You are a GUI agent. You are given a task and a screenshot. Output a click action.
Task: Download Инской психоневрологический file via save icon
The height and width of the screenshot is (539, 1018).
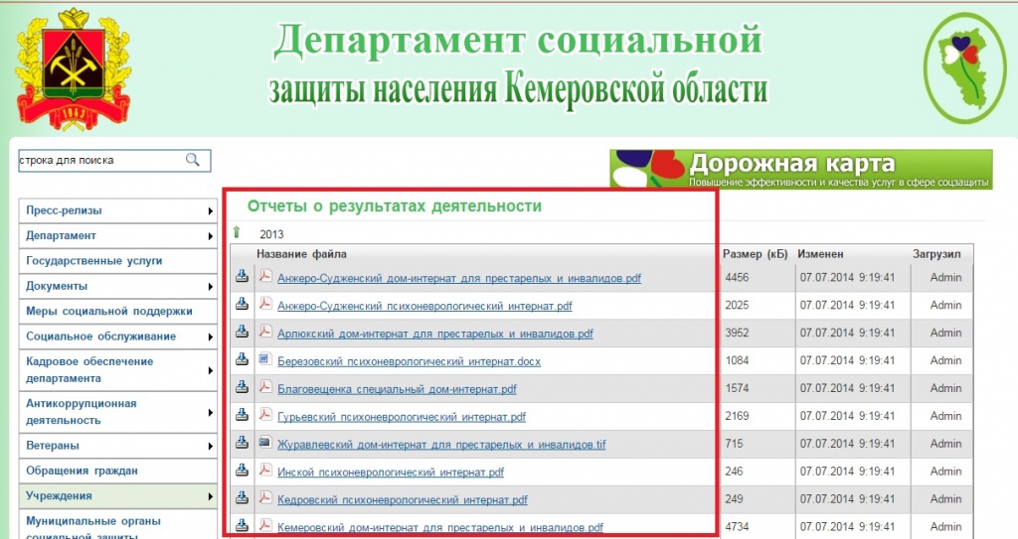tap(242, 471)
